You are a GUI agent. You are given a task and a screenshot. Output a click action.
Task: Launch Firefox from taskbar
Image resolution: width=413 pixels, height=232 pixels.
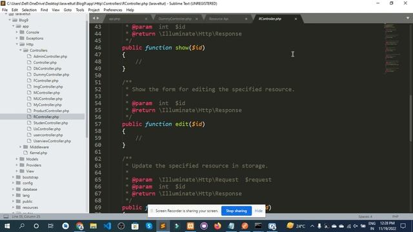coord(217,226)
